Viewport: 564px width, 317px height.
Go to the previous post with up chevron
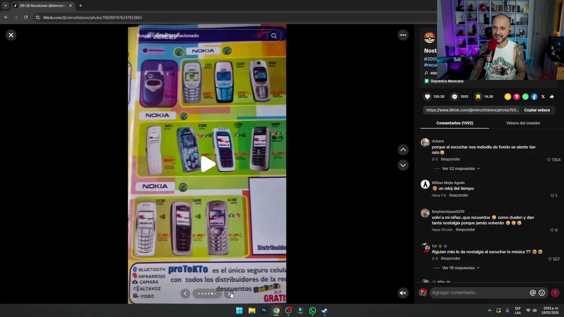tap(403, 150)
